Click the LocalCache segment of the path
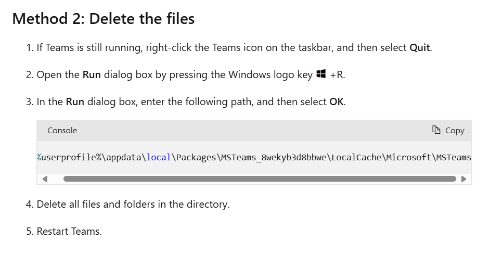Viewport: 490px width, 254px height. point(356,157)
